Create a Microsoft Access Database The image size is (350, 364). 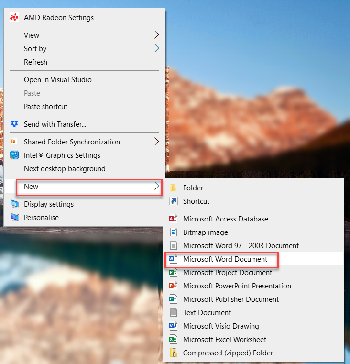(253, 219)
